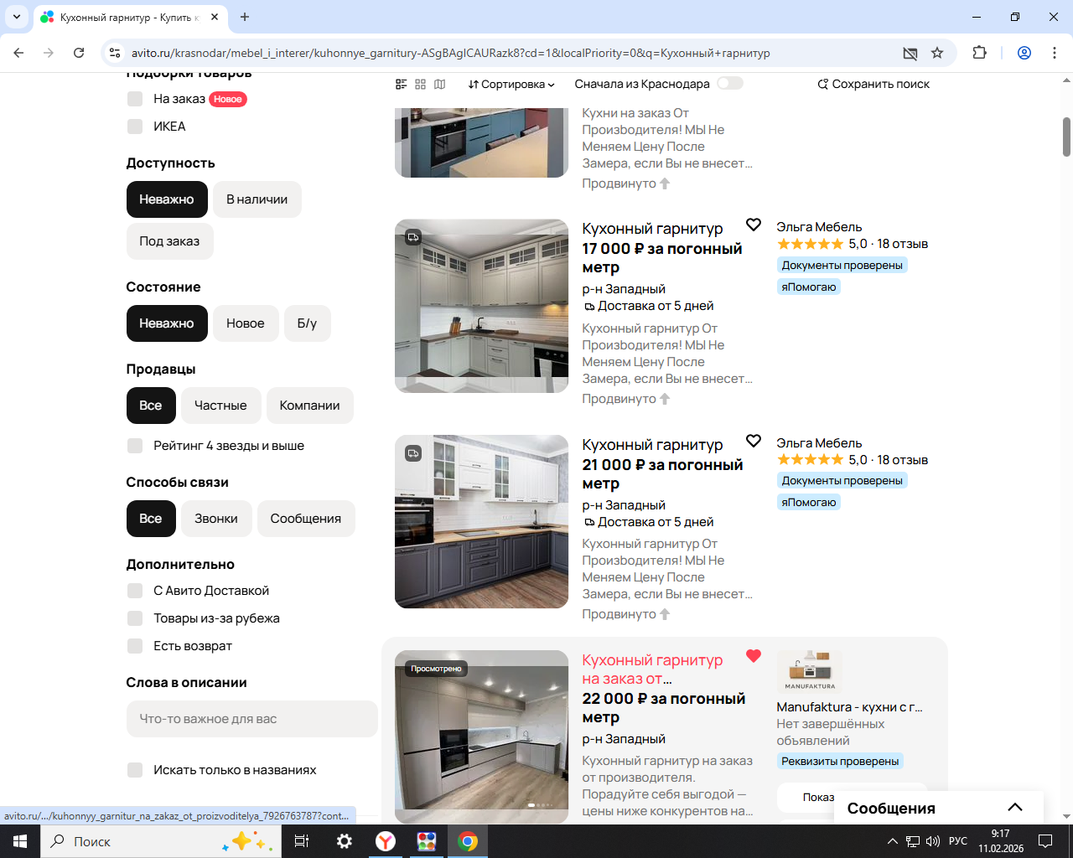The height and width of the screenshot is (858, 1073).
Task: Select the В наличии availability filter
Action: [257, 199]
